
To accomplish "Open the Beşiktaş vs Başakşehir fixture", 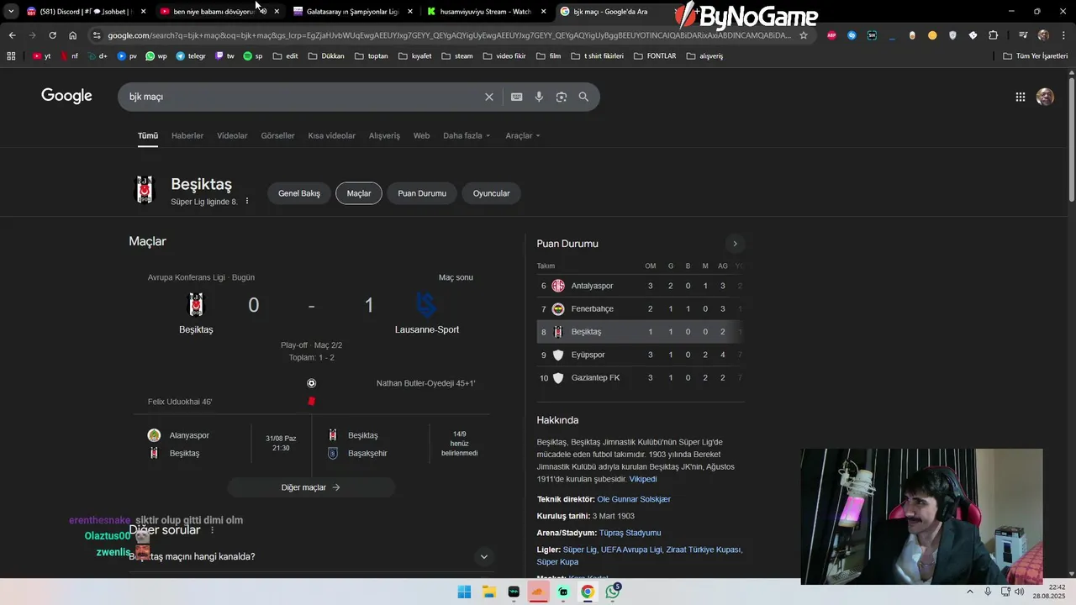I will coord(402,444).
